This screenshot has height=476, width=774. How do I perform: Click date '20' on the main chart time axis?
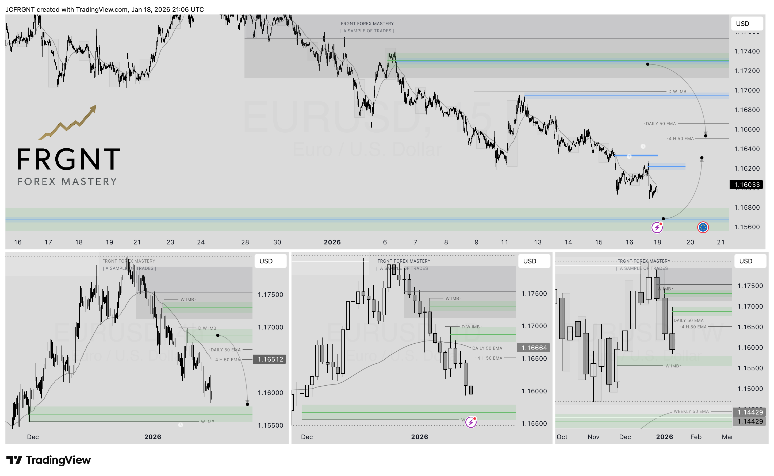click(x=690, y=242)
